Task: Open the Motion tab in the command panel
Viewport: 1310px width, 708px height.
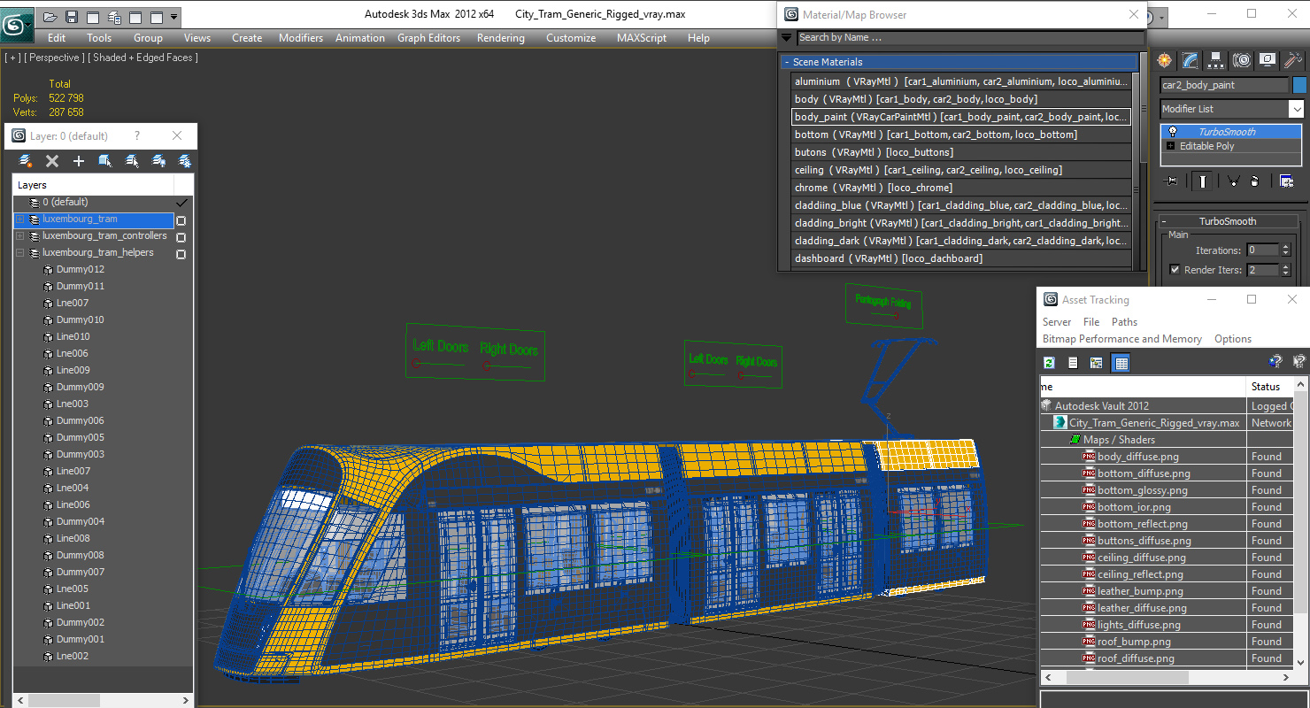Action: coord(1242,60)
